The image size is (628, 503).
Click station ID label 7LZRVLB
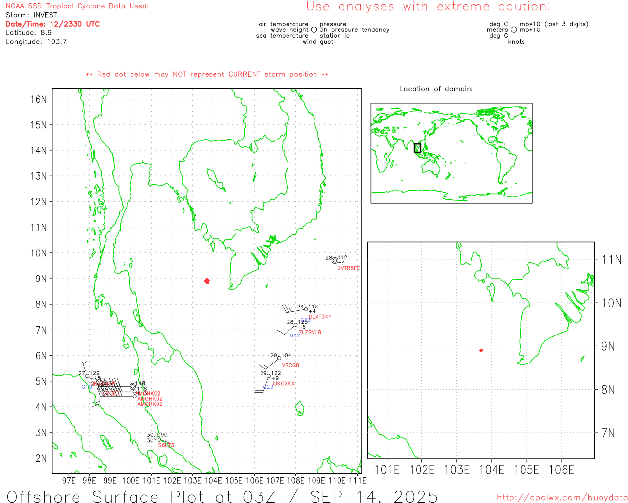click(x=310, y=332)
